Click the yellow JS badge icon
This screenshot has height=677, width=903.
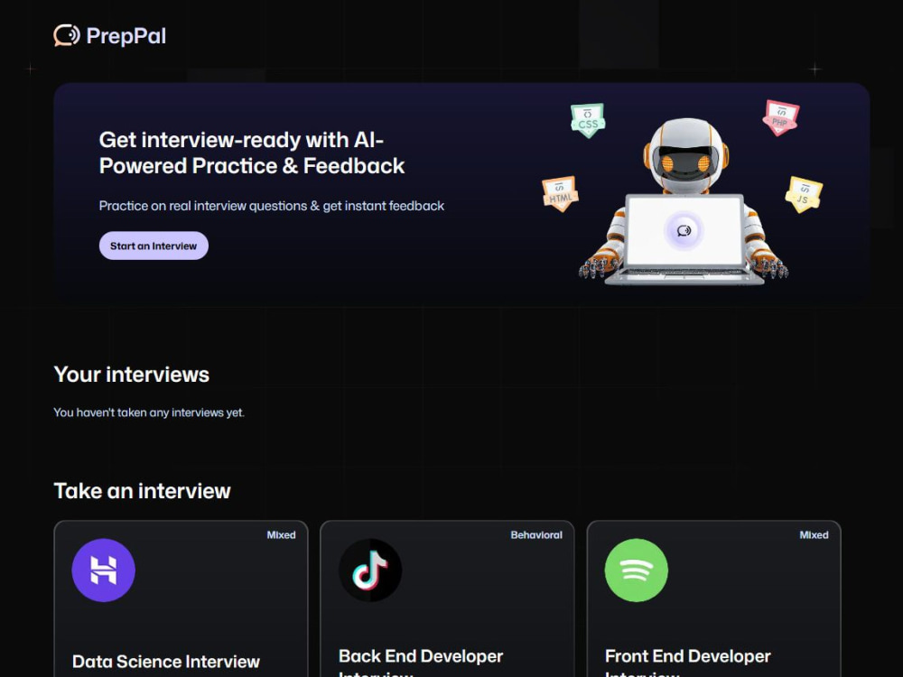[x=804, y=194]
